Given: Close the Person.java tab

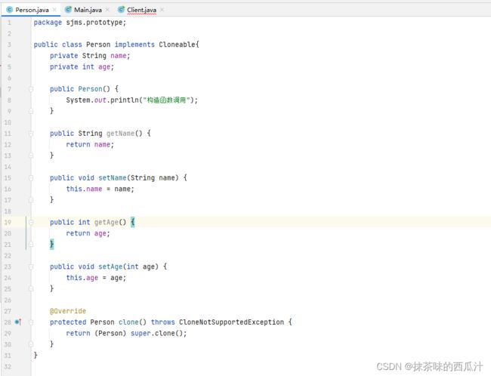Looking at the screenshot, I should (54, 10).
